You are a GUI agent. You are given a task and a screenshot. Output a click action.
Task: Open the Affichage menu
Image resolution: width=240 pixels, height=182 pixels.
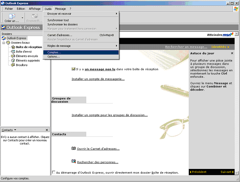35,9
